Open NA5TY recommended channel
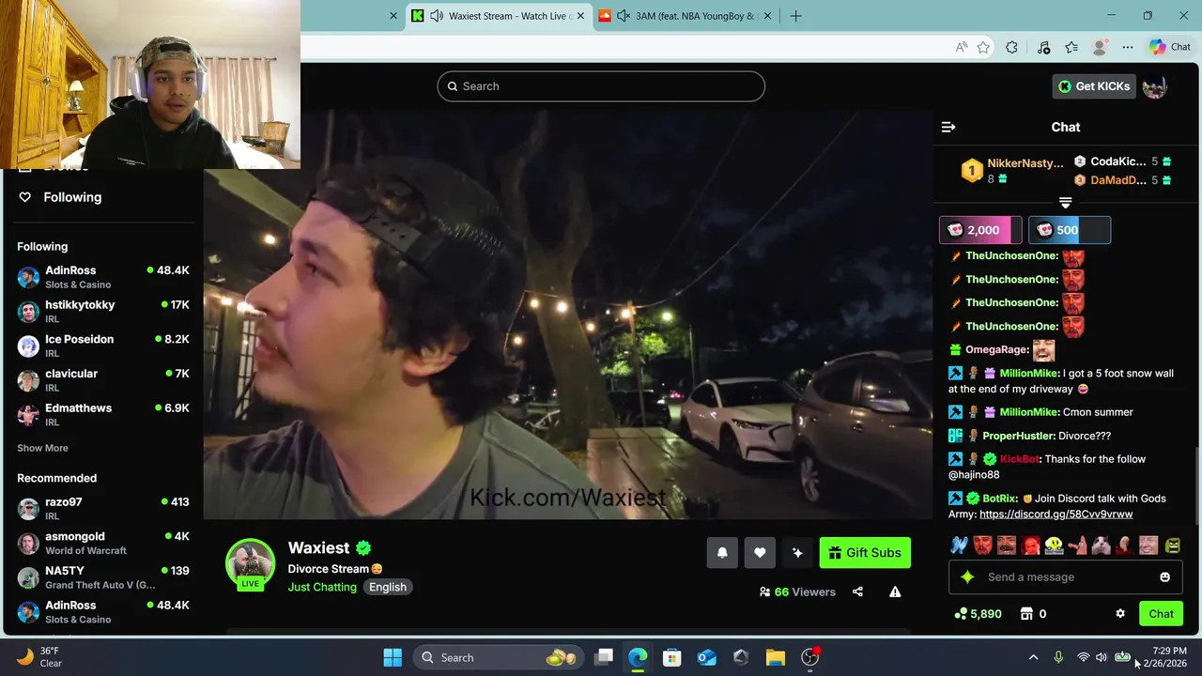Screen dimensions: 1202x676 coord(103,577)
